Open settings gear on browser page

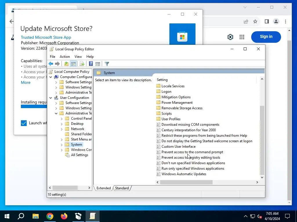(230, 37)
